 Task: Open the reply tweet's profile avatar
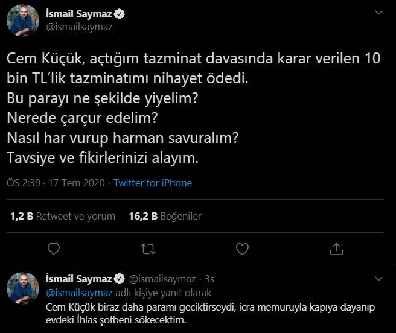24,287
